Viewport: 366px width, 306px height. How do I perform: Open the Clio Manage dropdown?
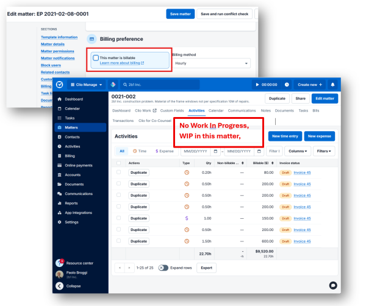[87, 85]
